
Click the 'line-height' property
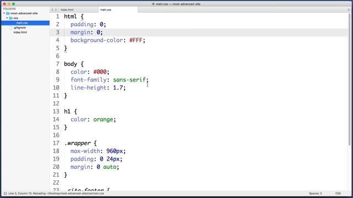tap(88, 87)
